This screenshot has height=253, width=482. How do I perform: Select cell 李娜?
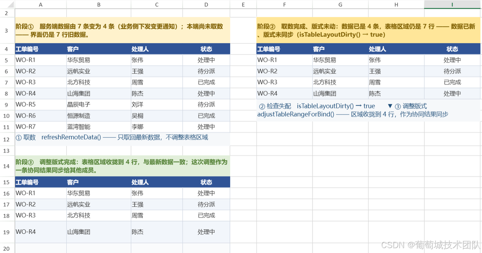pyautogui.click(x=157, y=127)
